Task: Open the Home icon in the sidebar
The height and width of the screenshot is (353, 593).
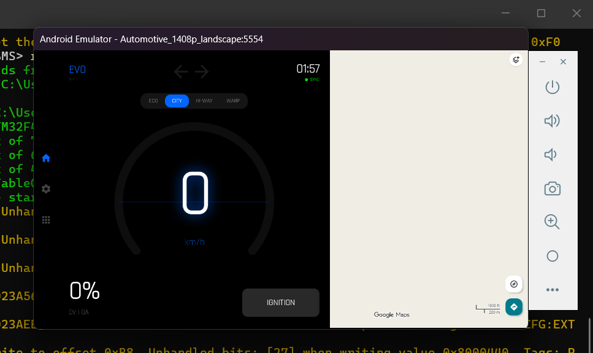Action: 46,158
